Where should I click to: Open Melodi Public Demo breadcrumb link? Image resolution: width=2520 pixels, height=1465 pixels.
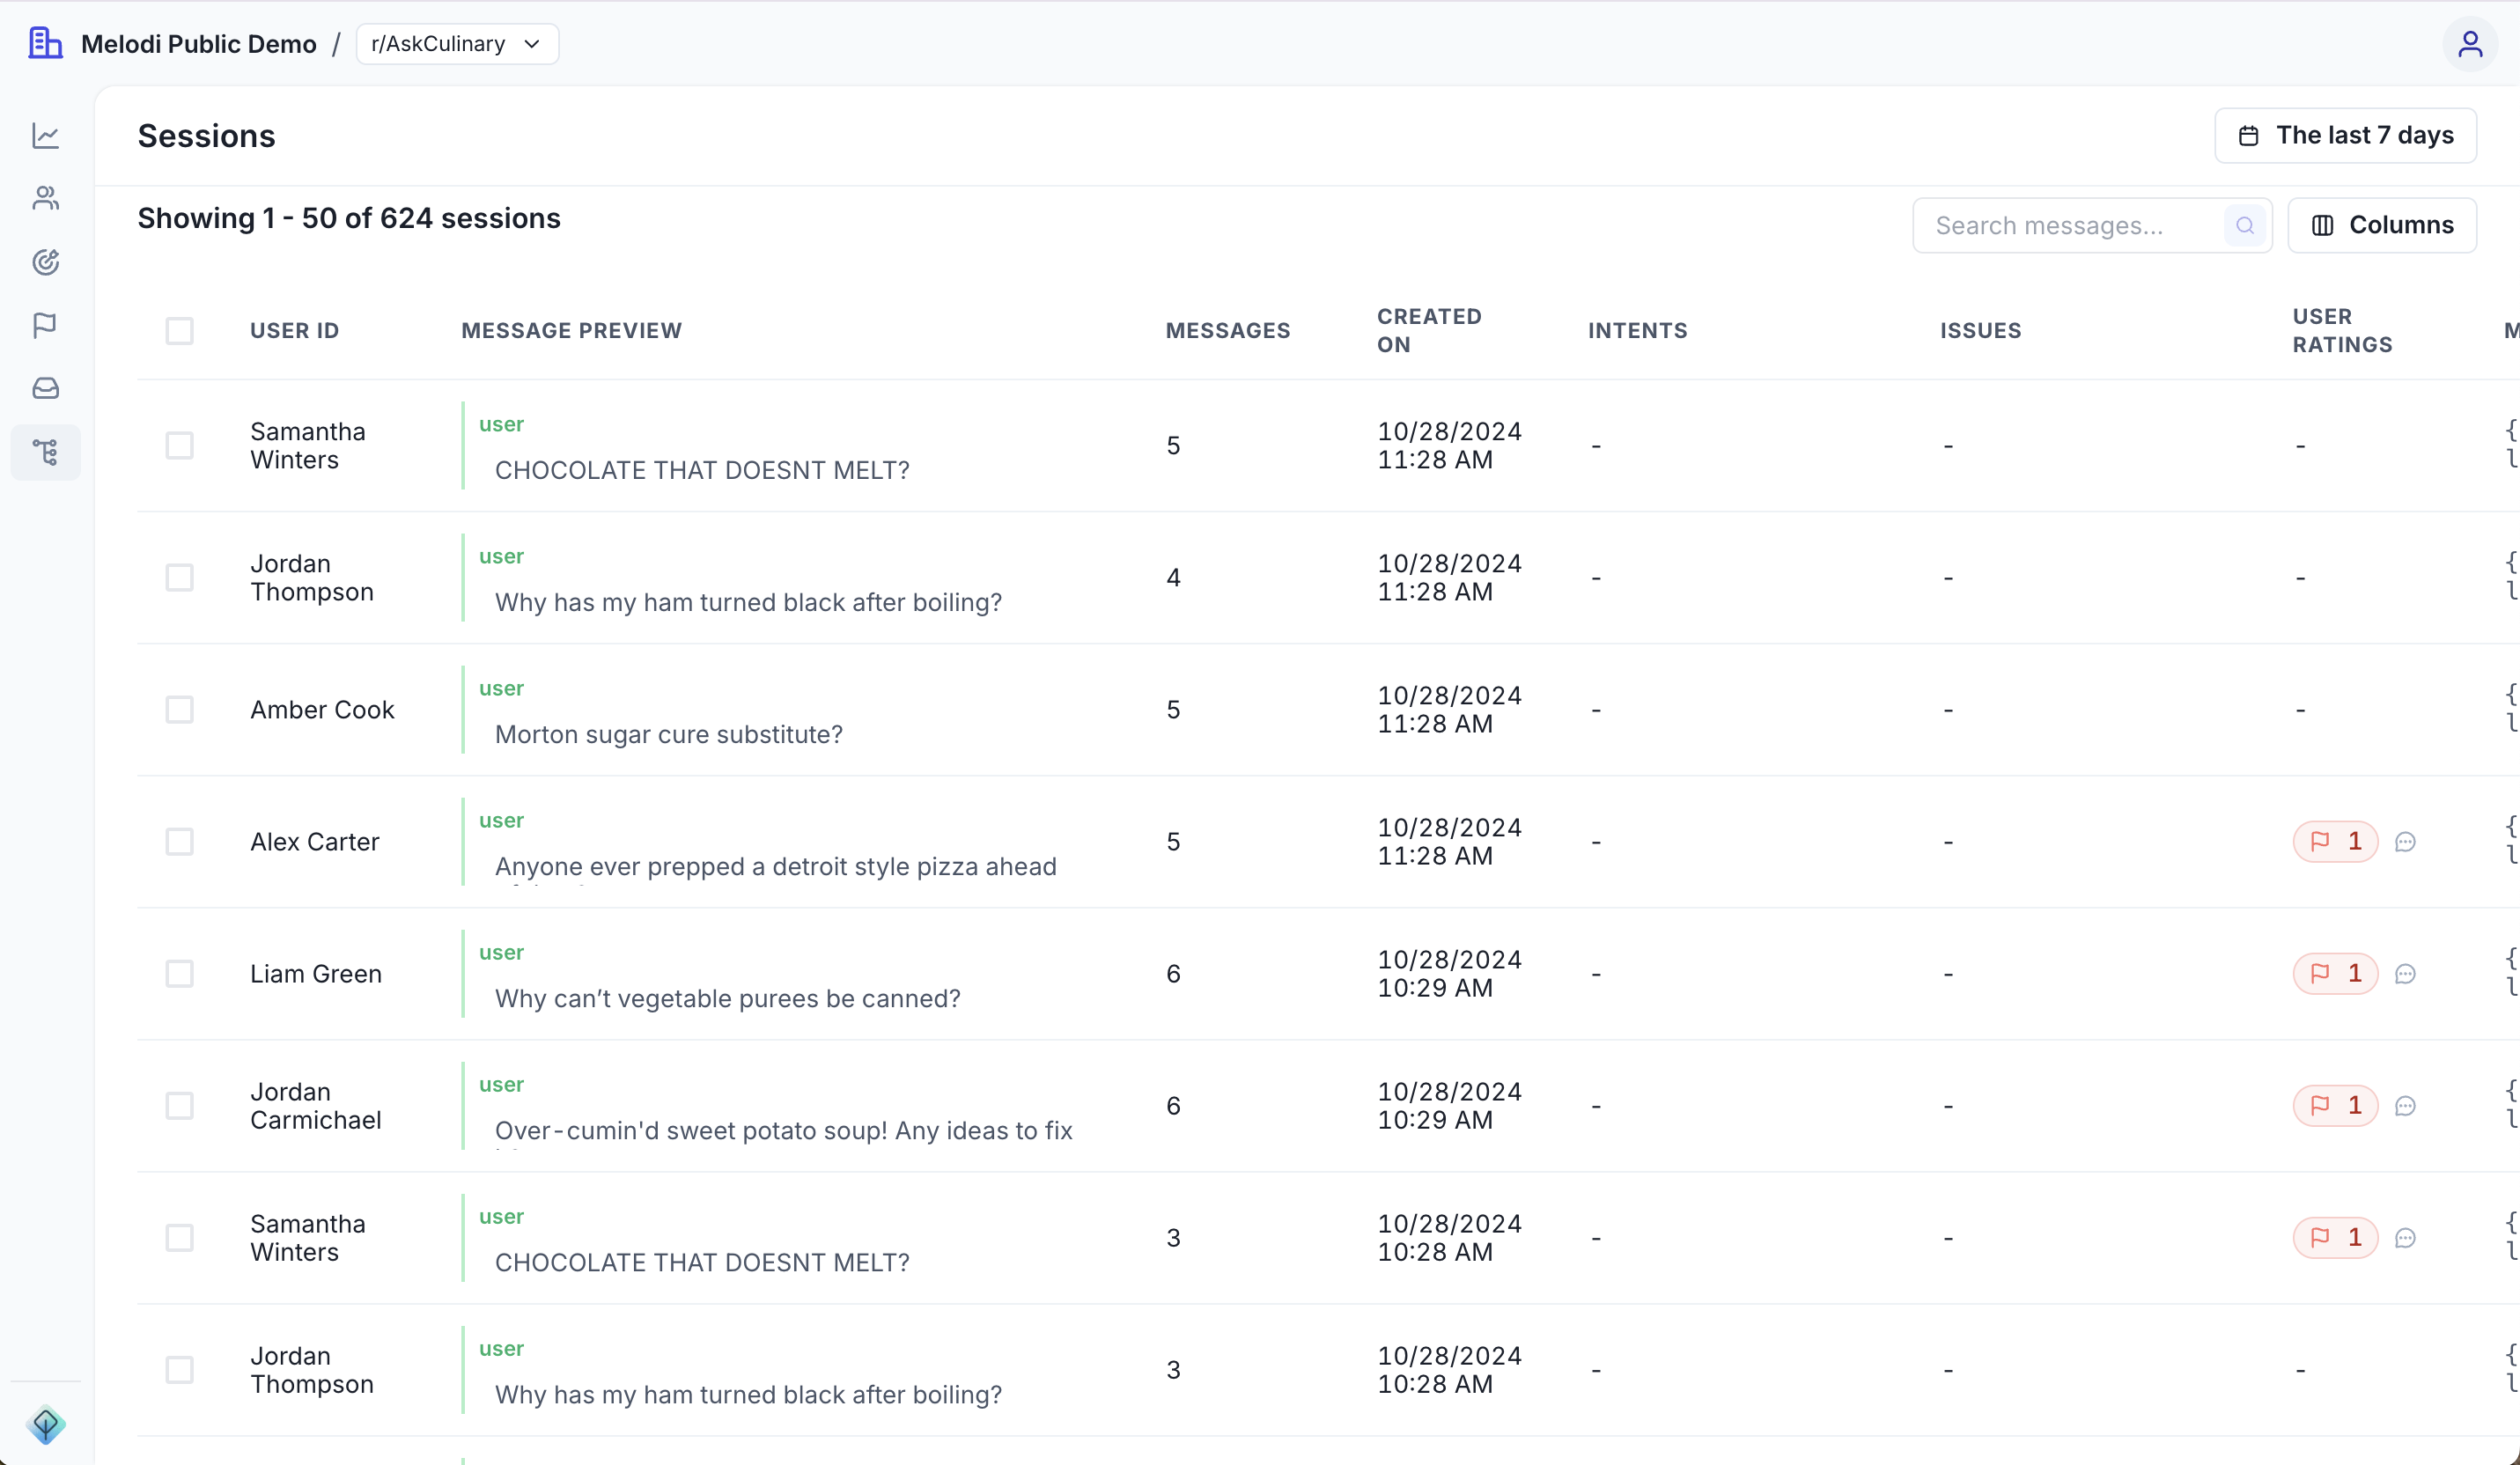click(199, 43)
